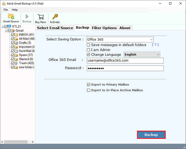
Task: Uncheck the new folder checkbox
Action: coord(13,67)
